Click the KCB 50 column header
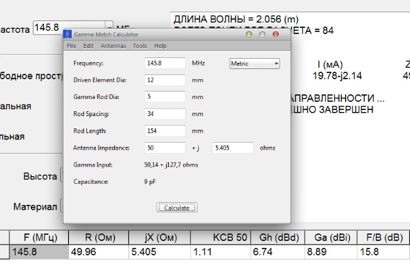Viewport: 410px width, 267px height. coord(221,238)
